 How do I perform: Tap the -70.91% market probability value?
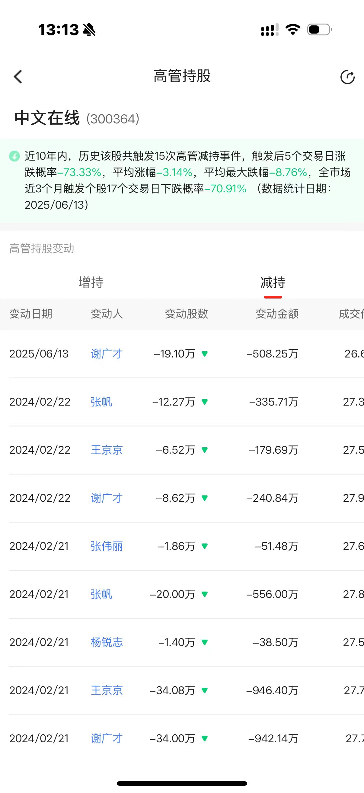(225, 189)
